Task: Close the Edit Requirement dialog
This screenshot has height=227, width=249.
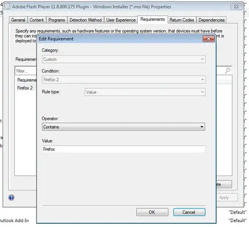Action: (x=208, y=39)
